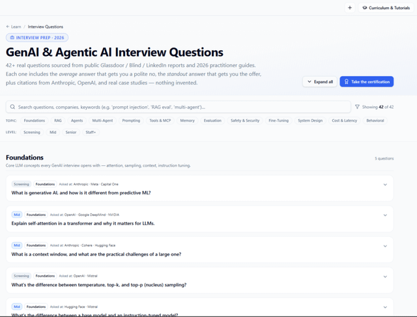
Task: Click Mid badge on self-attention card
Action: (17, 215)
